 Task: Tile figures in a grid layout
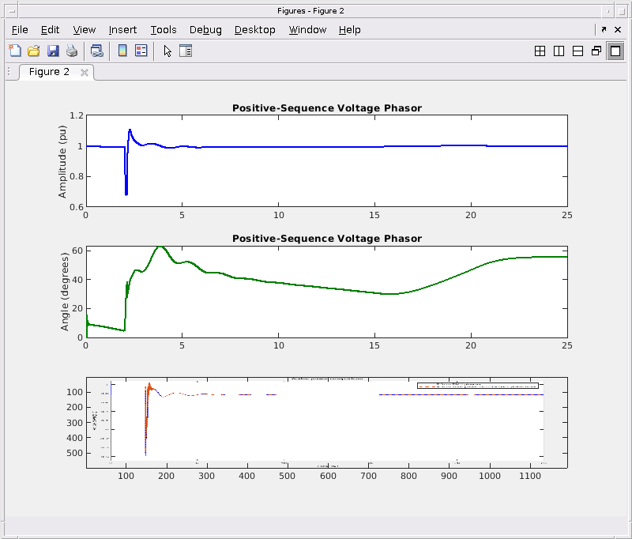click(x=540, y=51)
